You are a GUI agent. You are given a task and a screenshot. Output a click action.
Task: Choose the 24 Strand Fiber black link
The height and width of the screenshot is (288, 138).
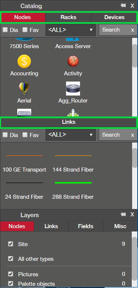point(24,183)
